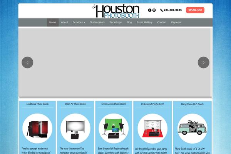The image size is (231, 154).
Task: Click the Green Screen Photo Booth image
Action: pyautogui.click(x=114, y=128)
